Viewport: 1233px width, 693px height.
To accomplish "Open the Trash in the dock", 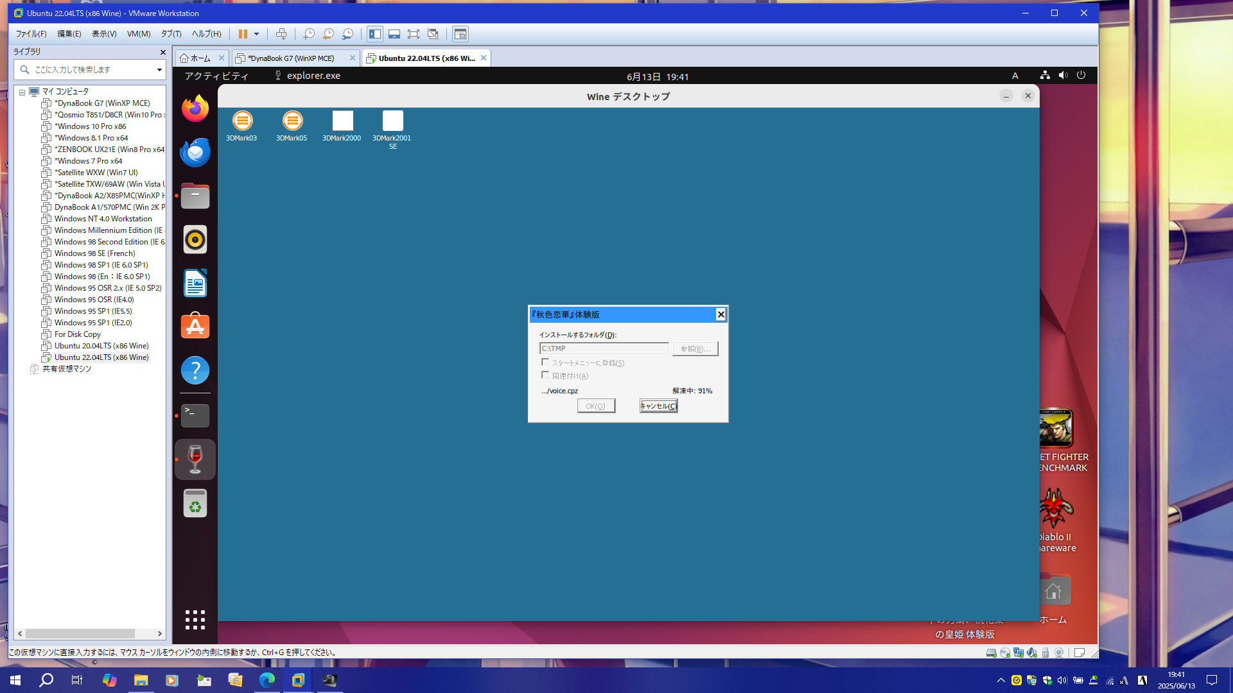I will point(195,503).
